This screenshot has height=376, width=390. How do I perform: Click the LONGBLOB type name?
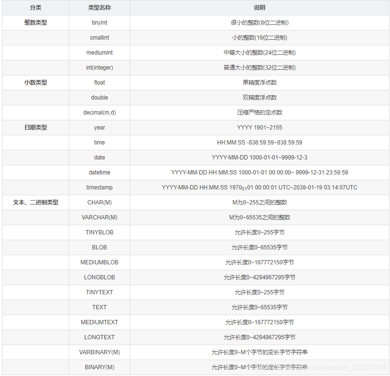click(100, 277)
